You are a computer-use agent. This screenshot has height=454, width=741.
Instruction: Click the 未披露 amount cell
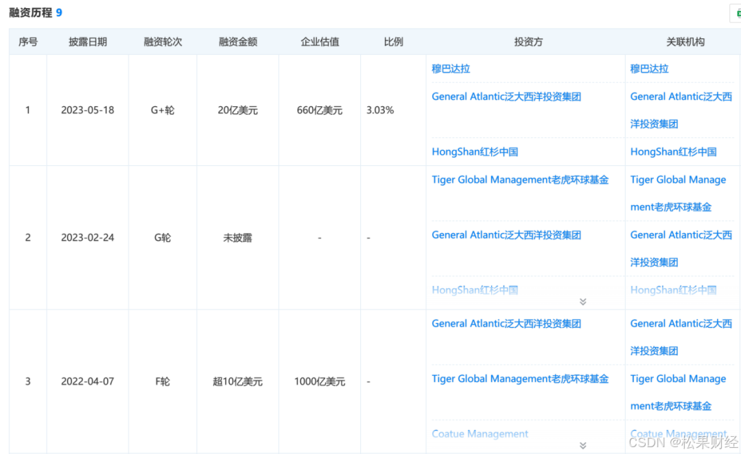[237, 237]
